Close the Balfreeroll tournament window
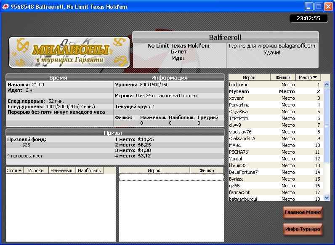335x245 pixels. pos(328,7)
